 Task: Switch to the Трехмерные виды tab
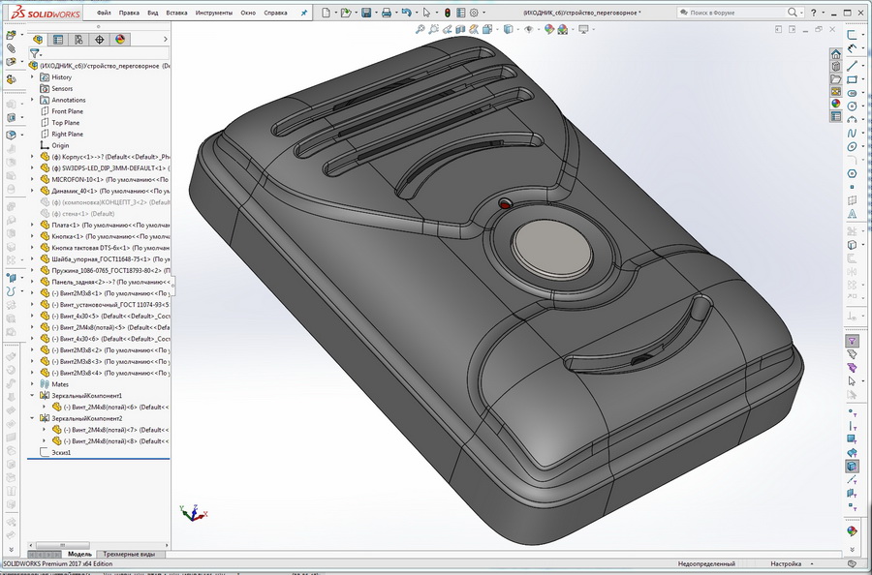point(130,554)
